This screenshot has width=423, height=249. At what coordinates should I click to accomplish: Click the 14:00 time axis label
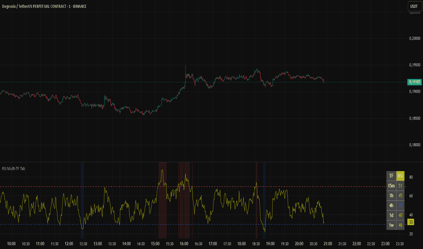click(126, 244)
